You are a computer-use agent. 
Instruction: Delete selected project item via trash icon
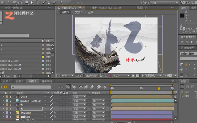coord(15,76)
